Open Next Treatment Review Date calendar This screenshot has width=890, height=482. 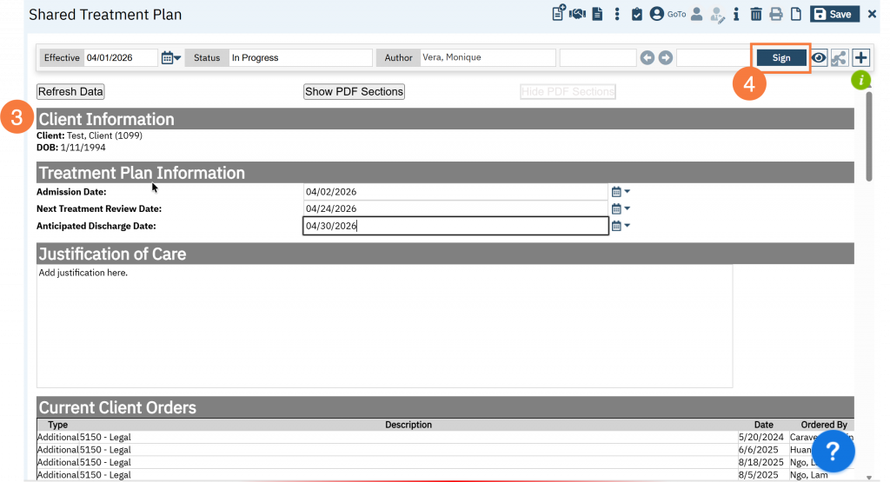(x=620, y=208)
